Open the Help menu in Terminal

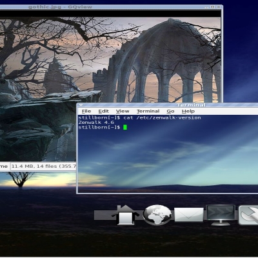(x=188, y=111)
